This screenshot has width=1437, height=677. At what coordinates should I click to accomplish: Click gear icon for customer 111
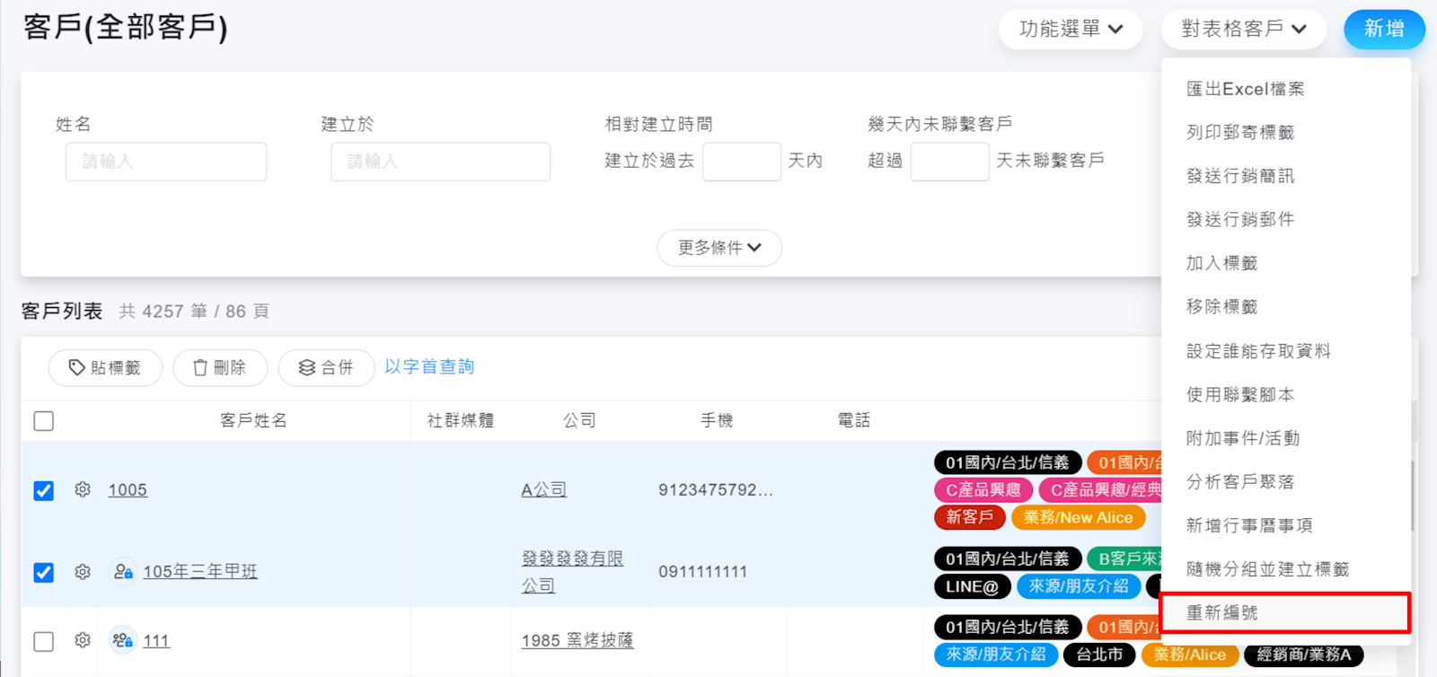tap(83, 640)
